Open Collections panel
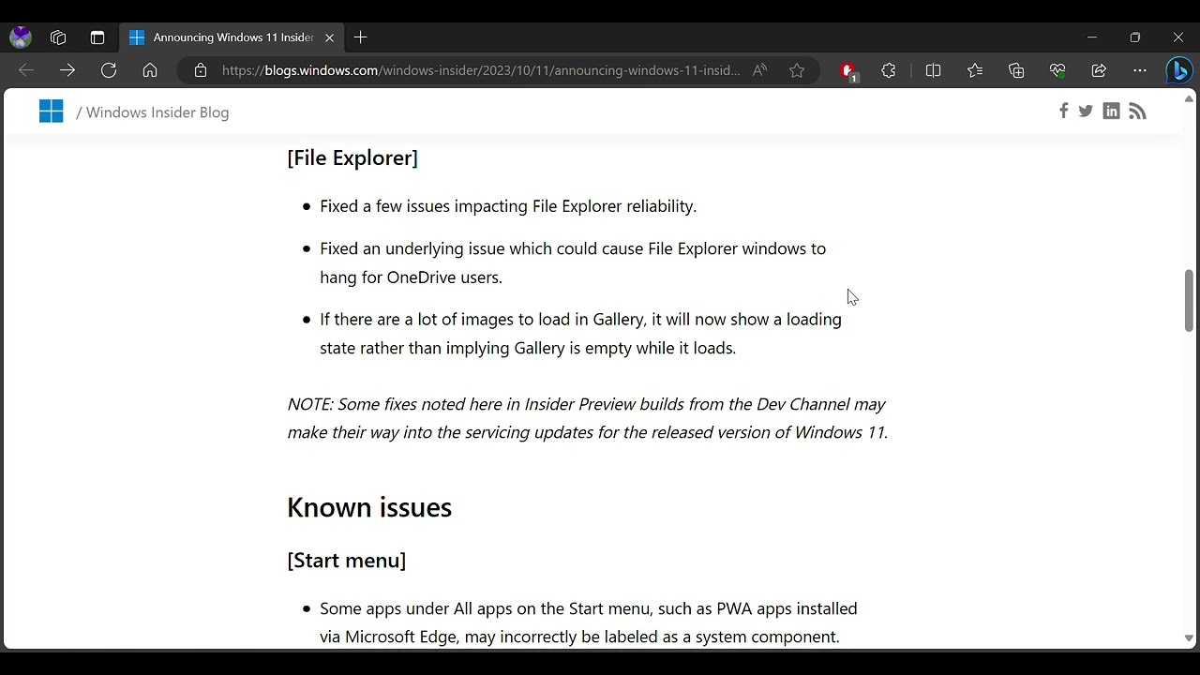The height and width of the screenshot is (675, 1200). [x=1016, y=70]
